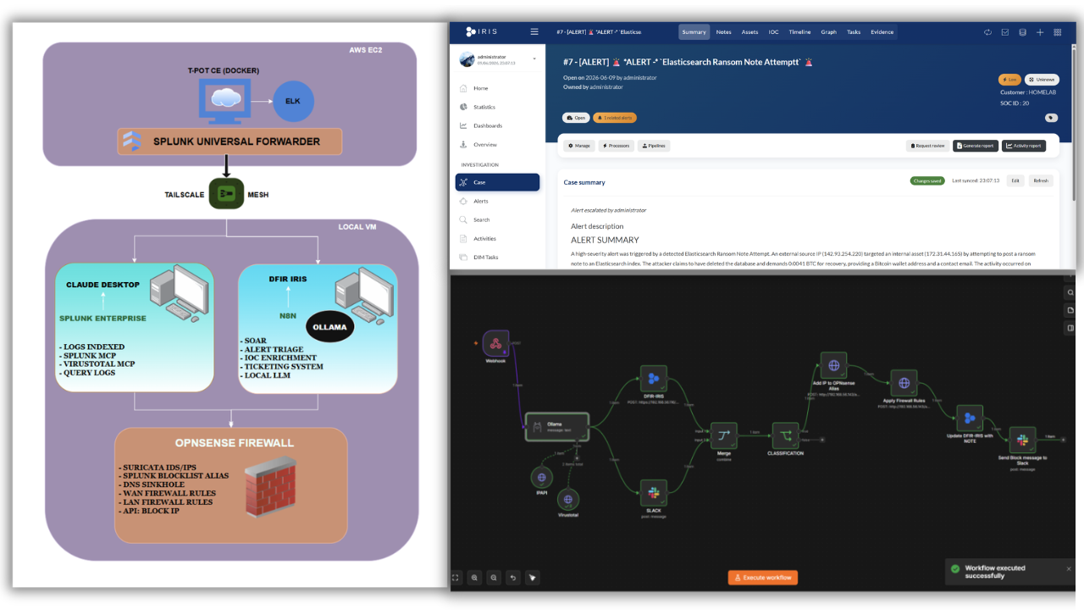Open the Assets tab

point(749,32)
